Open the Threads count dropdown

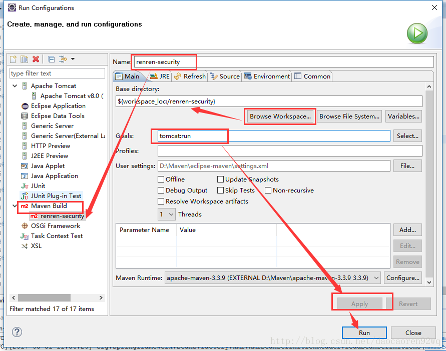(166, 214)
